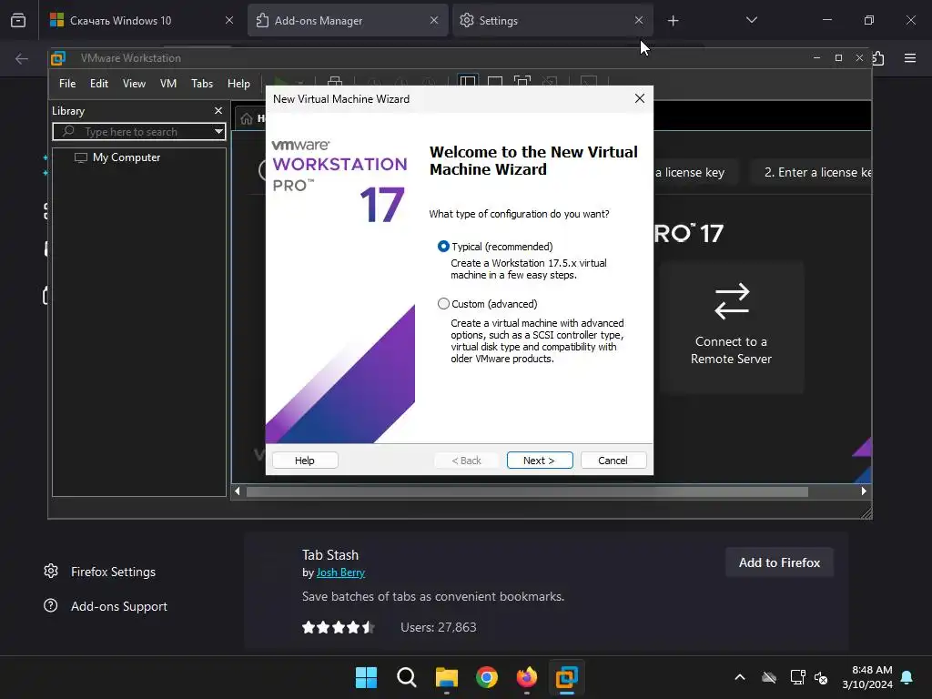Click Next in the wizard
The image size is (932, 699).
(539, 460)
